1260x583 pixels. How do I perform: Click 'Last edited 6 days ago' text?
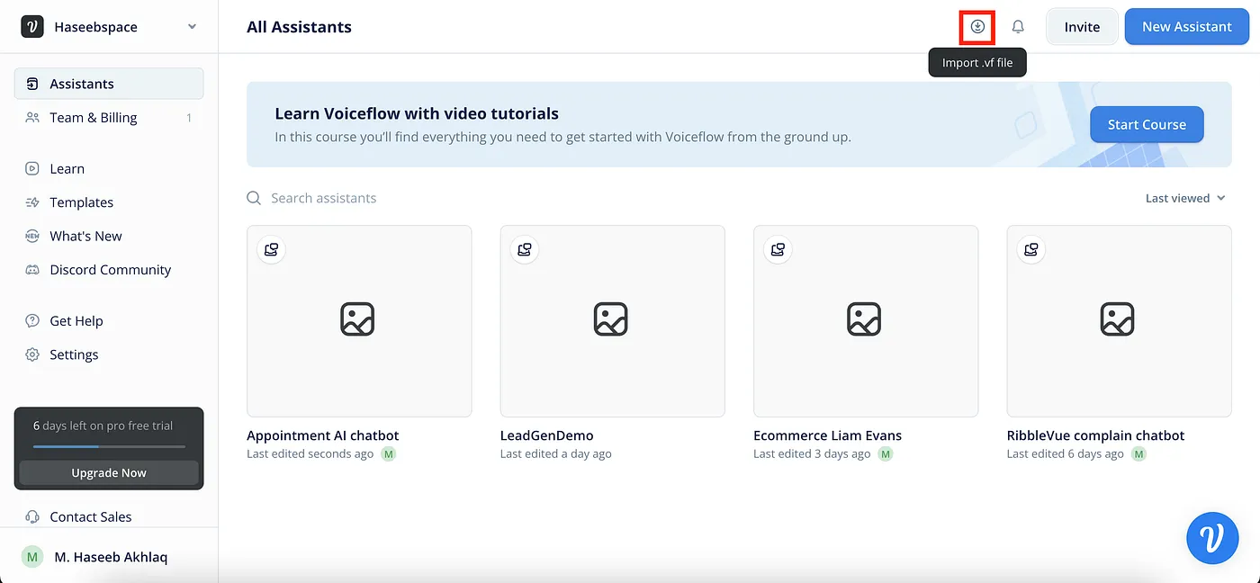click(x=1066, y=454)
